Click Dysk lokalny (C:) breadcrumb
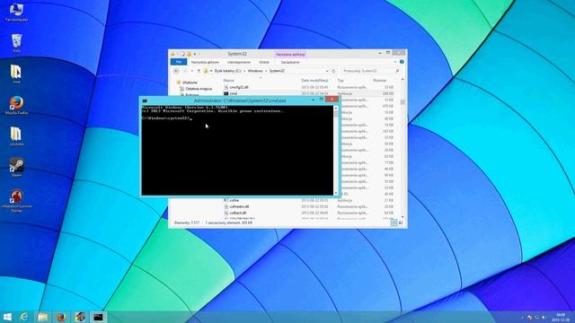This screenshot has width=575, height=323. point(227,71)
